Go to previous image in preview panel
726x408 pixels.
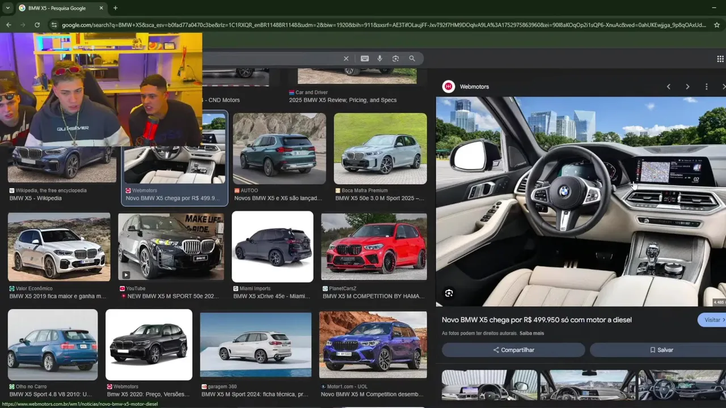tap(669, 87)
